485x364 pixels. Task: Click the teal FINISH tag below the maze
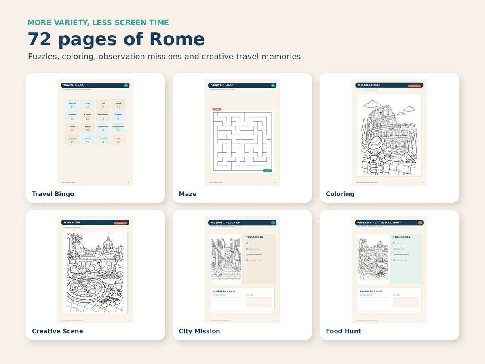[267, 171]
